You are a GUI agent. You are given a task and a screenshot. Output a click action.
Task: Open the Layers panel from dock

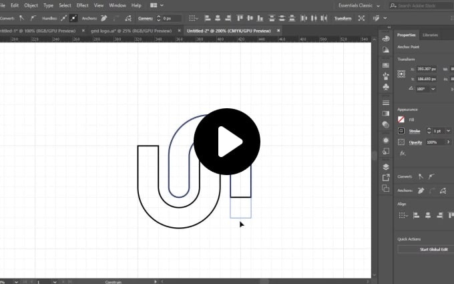(x=386, y=166)
